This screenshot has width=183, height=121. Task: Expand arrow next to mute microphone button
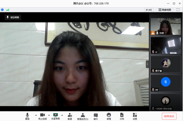(x=36, y=115)
